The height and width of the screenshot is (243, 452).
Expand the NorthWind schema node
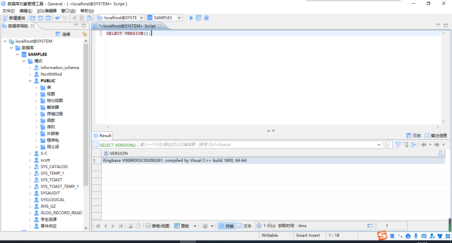point(30,74)
